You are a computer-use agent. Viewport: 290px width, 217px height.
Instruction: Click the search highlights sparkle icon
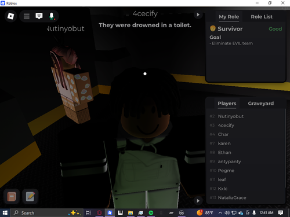click(x=74, y=213)
